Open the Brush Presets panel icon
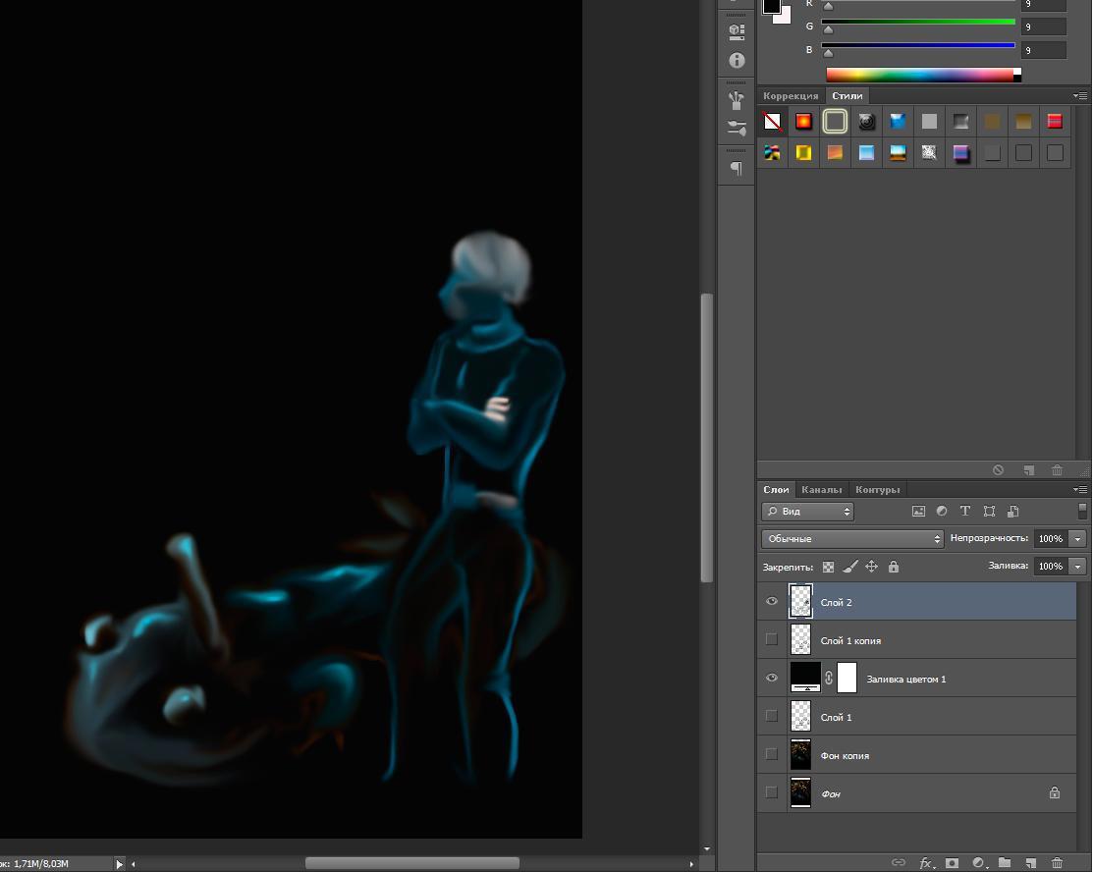Screen dimensions: 1093x872 737,128
